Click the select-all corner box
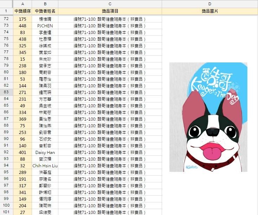The height and width of the screenshot is (215, 258). (6, 4)
